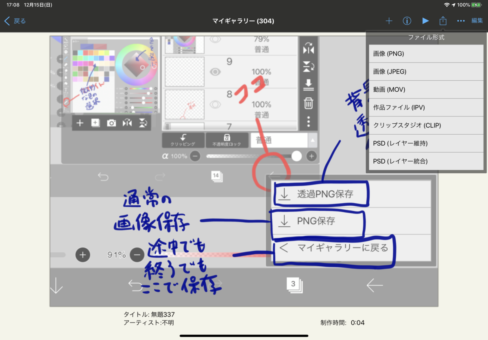Select 画像 (PNG) from the file format menu
The width and height of the screenshot is (488, 340).
425,53
